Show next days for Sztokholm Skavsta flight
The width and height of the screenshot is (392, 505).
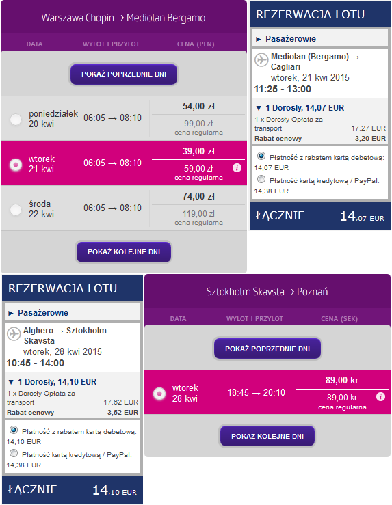tap(267, 437)
